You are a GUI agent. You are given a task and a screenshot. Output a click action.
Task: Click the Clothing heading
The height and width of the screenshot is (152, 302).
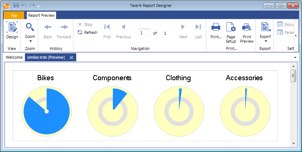tap(178, 78)
